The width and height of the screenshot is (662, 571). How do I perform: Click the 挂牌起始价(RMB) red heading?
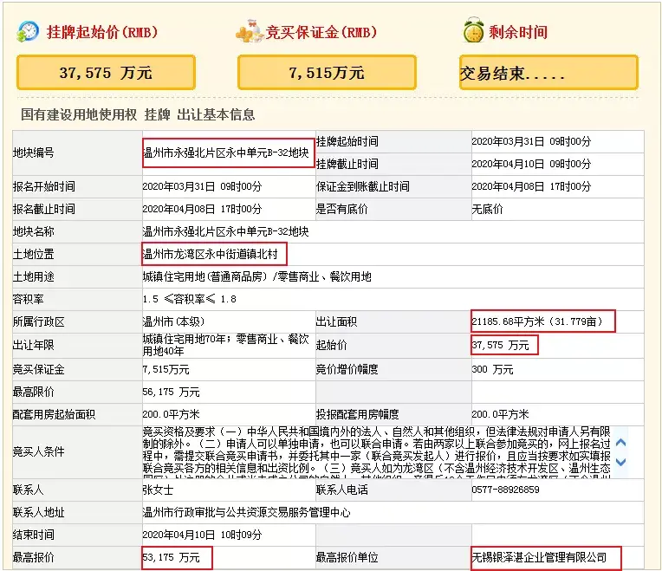pos(102,32)
